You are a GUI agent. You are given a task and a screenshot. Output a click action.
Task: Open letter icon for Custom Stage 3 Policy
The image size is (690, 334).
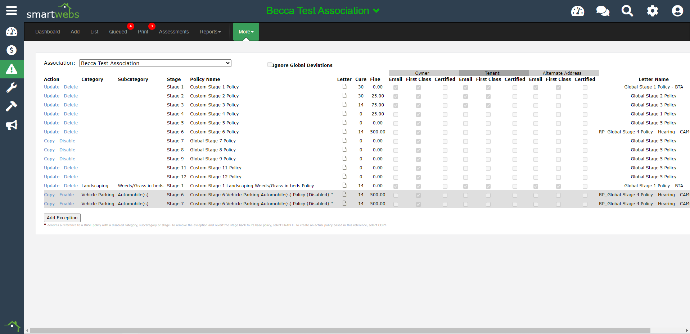pos(344,105)
